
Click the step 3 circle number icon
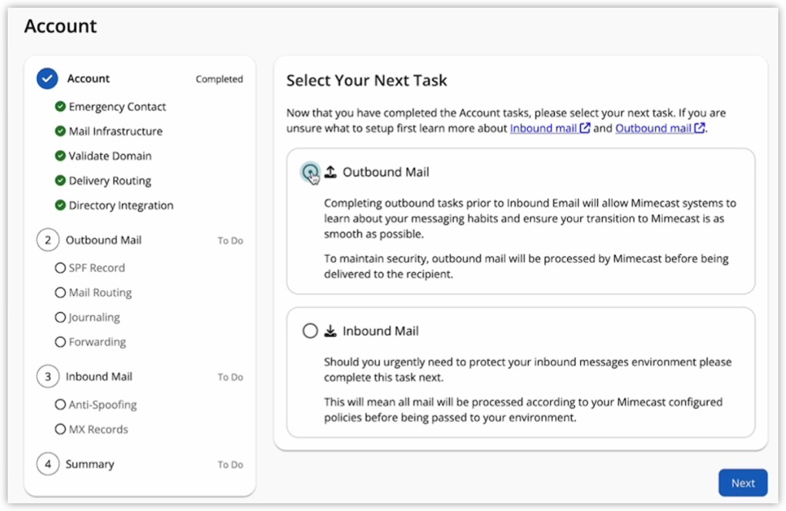point(47,377)
